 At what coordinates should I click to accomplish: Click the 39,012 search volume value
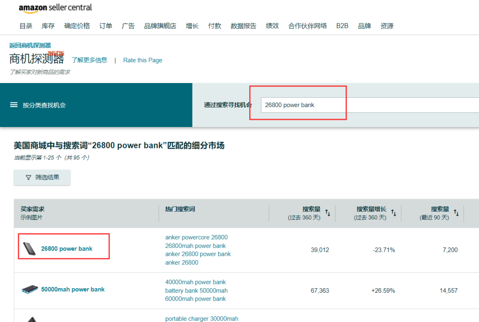click(x=320, y=250)
